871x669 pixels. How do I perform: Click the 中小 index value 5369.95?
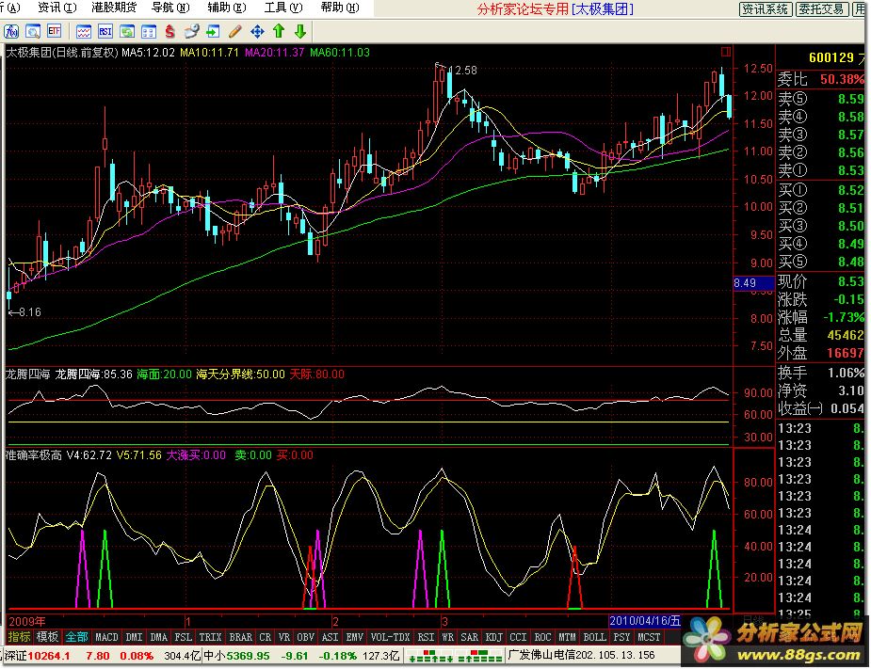click(x=248, y=656)
